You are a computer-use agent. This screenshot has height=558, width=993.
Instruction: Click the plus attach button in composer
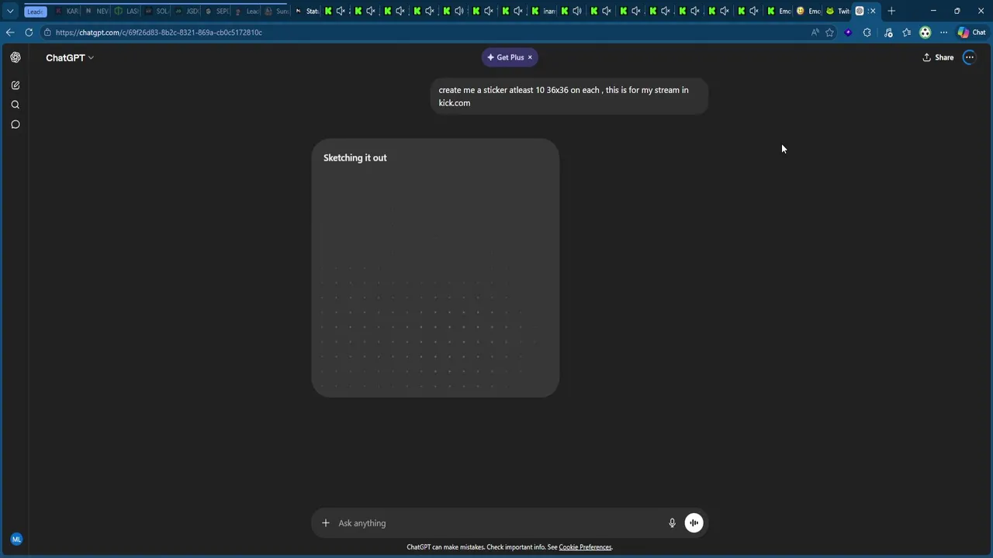[326, 523]
